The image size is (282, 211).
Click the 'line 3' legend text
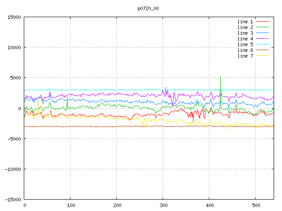[245, 33]
